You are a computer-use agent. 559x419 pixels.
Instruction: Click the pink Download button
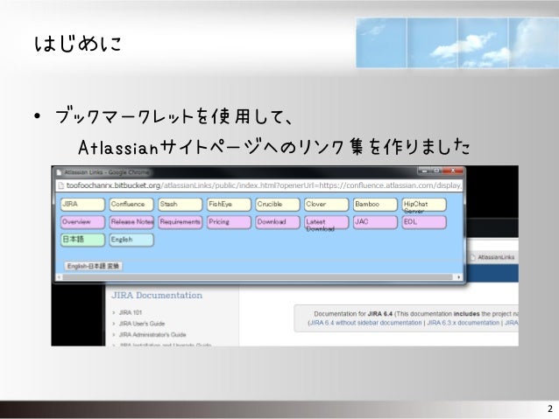pos(278,222)
